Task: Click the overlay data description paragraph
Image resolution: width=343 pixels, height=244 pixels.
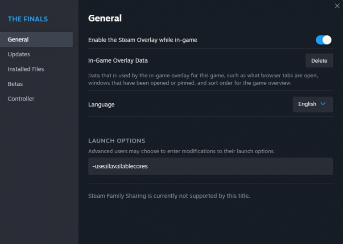Action: click(x=203, y=79)
